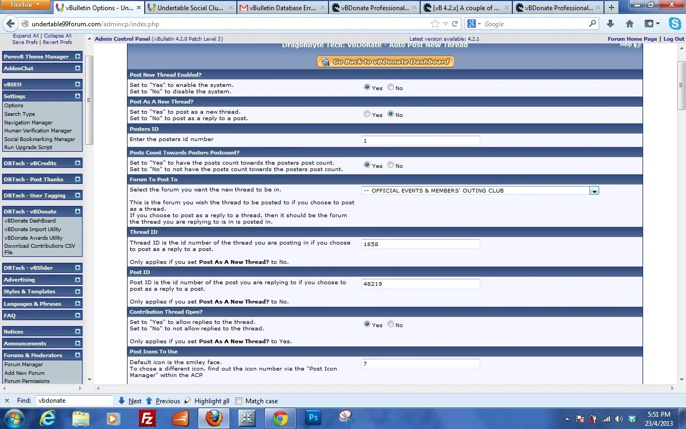This screenshot has height=429, width=686.
Task: Click the Post Icons To Use field
Action: click(x=420, y=364)
